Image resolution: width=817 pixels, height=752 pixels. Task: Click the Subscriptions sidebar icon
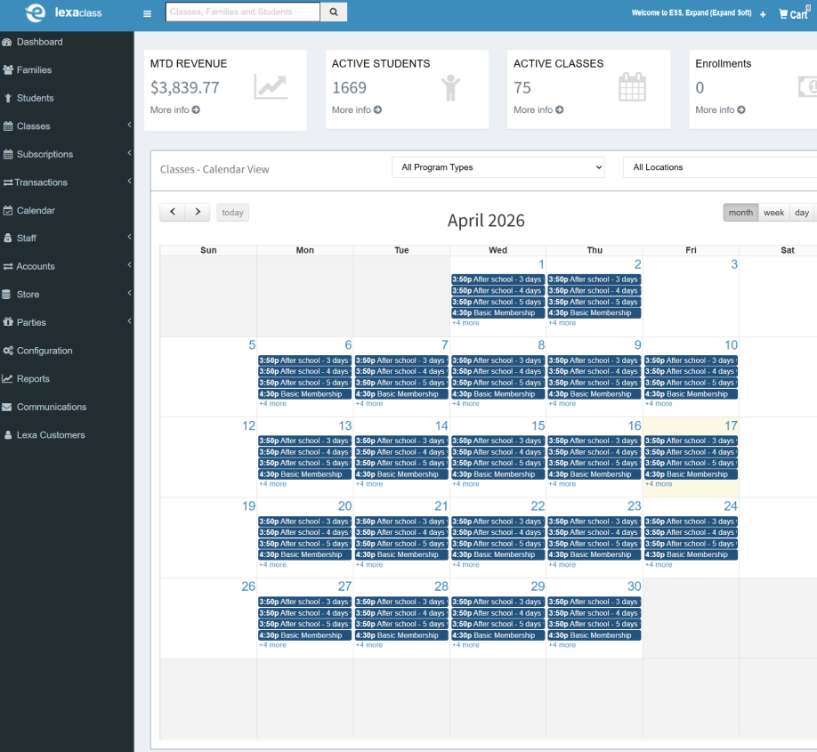point(8,154)
